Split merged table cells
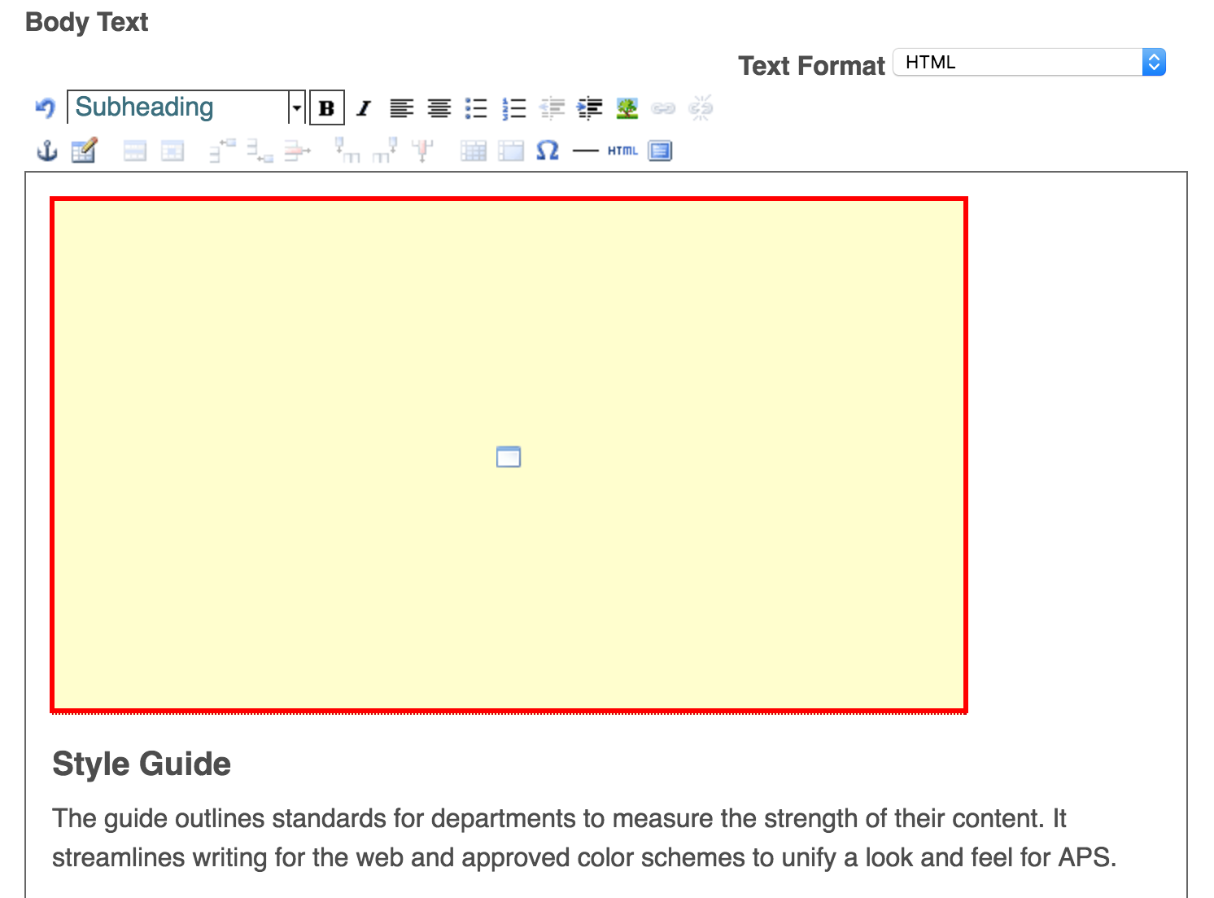1214x898 pixels. [x=473, y=151]
